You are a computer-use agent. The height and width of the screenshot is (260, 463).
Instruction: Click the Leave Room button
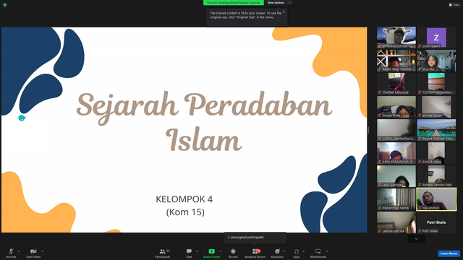coord(449,253)
